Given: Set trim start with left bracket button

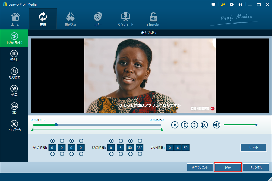Looking at the screenshot, I should tap(185, 125).
